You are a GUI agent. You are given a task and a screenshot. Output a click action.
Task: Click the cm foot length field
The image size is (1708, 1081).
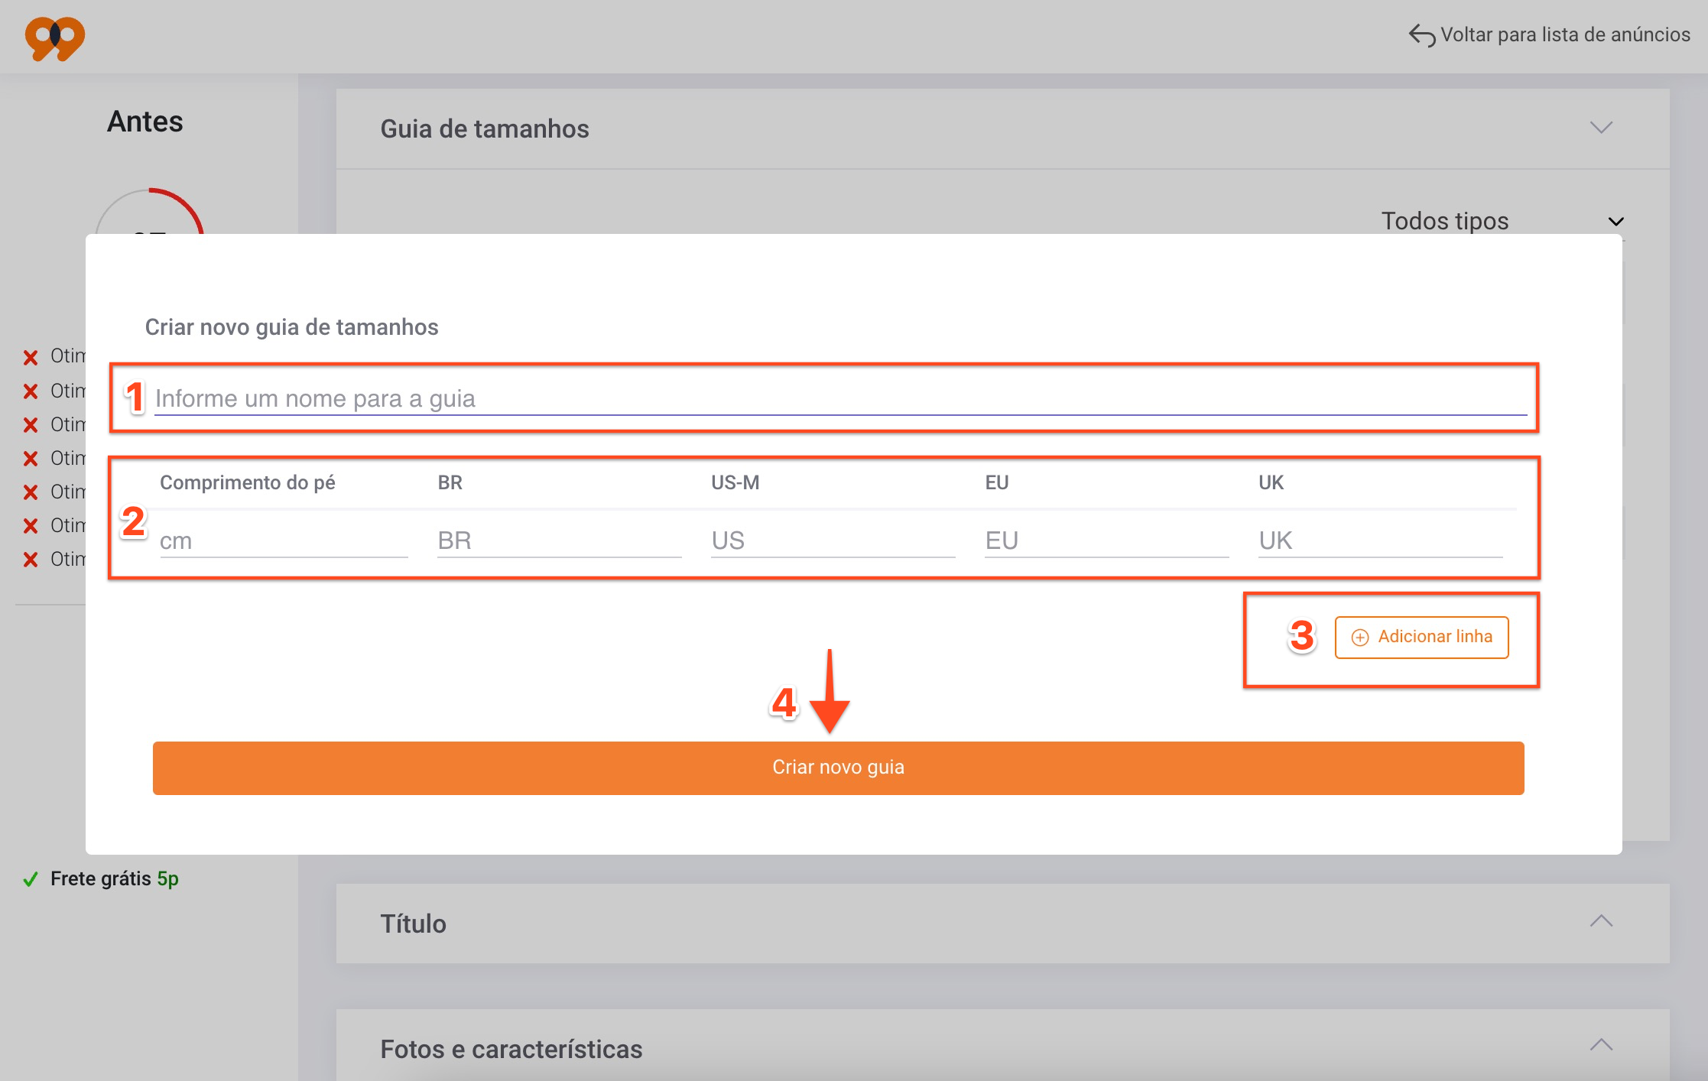click(x=283, y=541)
